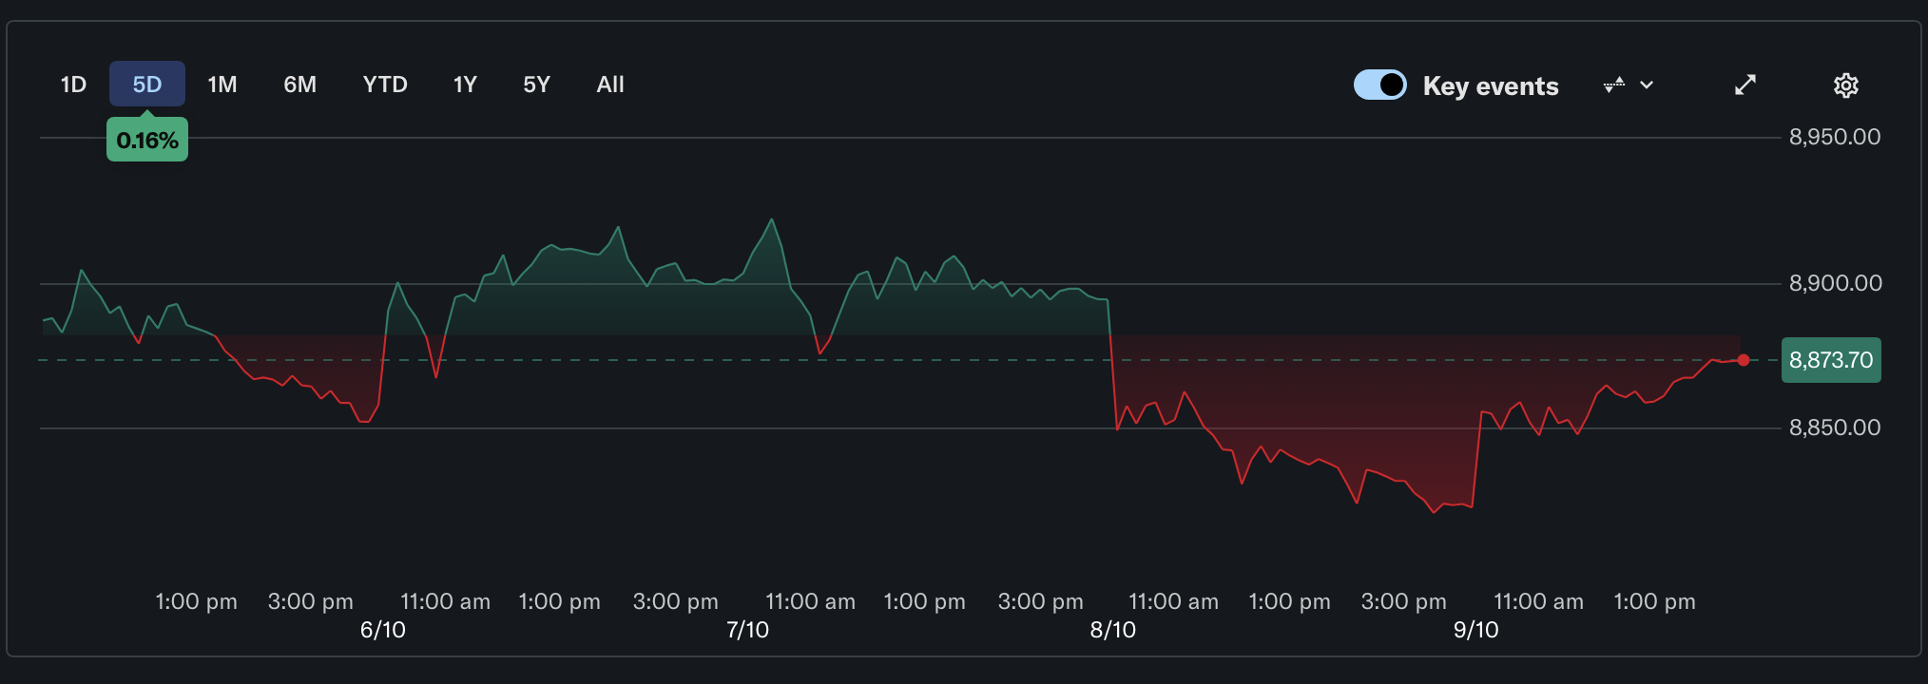Toggle the Key events switch off
The height and width of the screenshot is (684, 1928).
pyautogui.click(x=1380, y=85)
